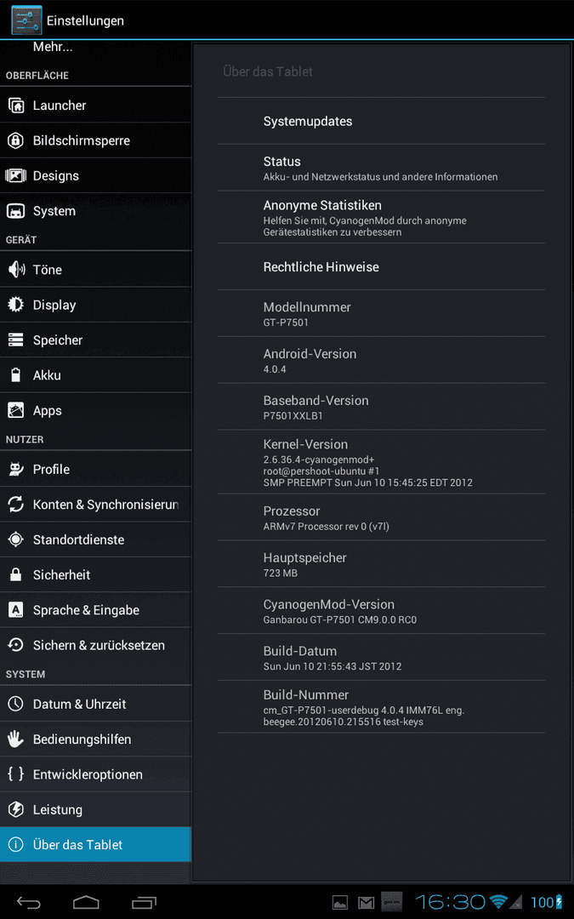Tap the Akku battery icon
574x919 pixels.
pos(16,375)
